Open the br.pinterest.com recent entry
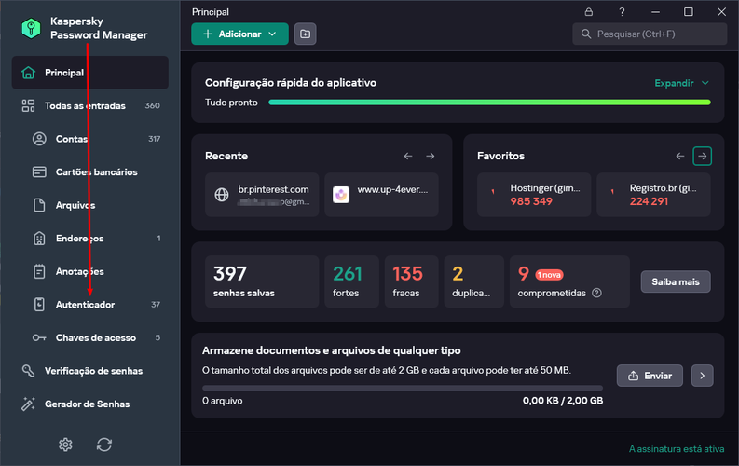The width and height of the screenshot is (739, 466). pos(262,195)
